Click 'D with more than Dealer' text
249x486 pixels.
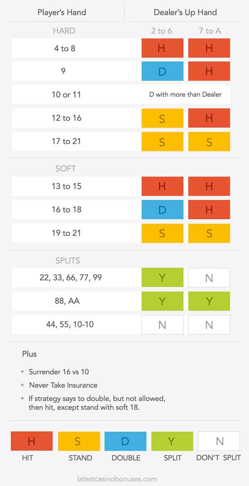[185, 95]
